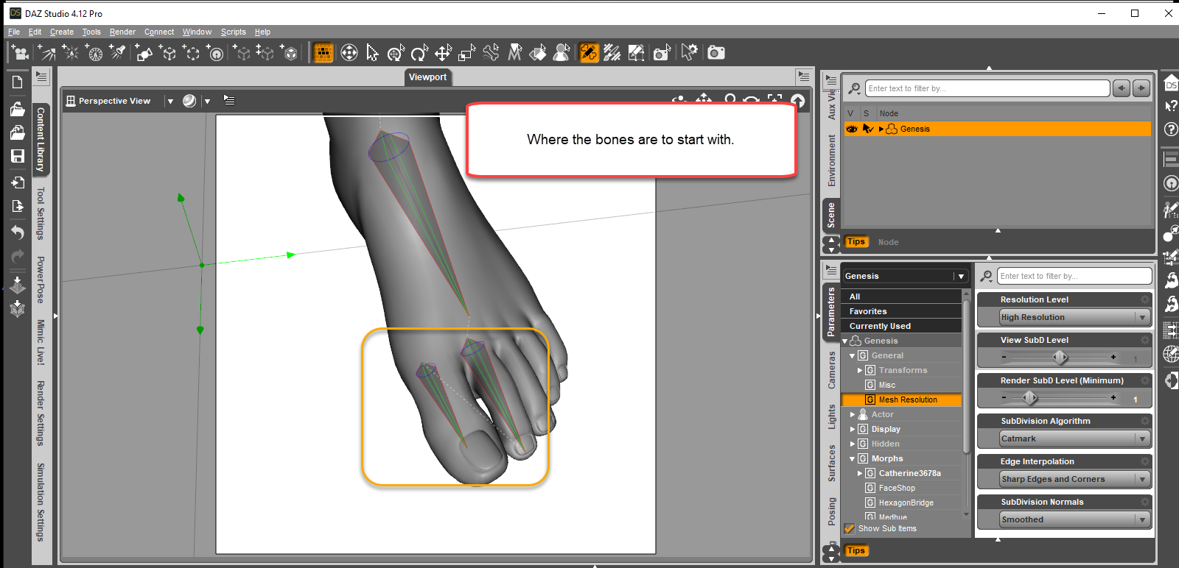Click the Node label at the Scene pane bottom
The width and height of the screenshot is (1179, 568).
click(888, 242)
